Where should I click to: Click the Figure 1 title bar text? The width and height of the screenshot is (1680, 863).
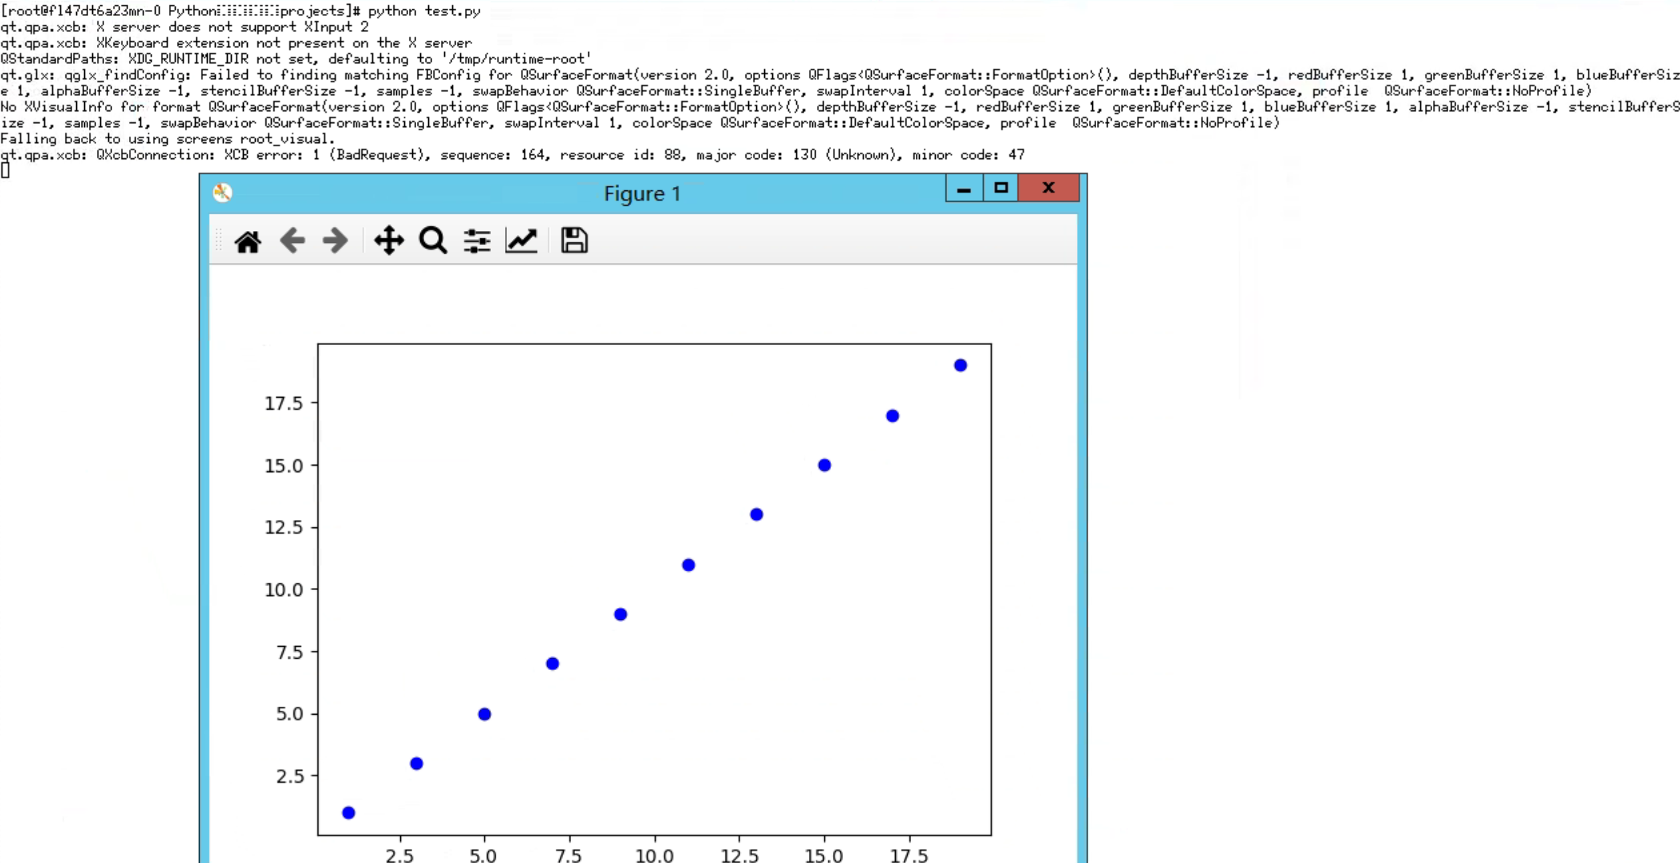point(642,194)
